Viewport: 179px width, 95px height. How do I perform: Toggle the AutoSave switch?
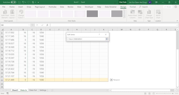point(13,2)
